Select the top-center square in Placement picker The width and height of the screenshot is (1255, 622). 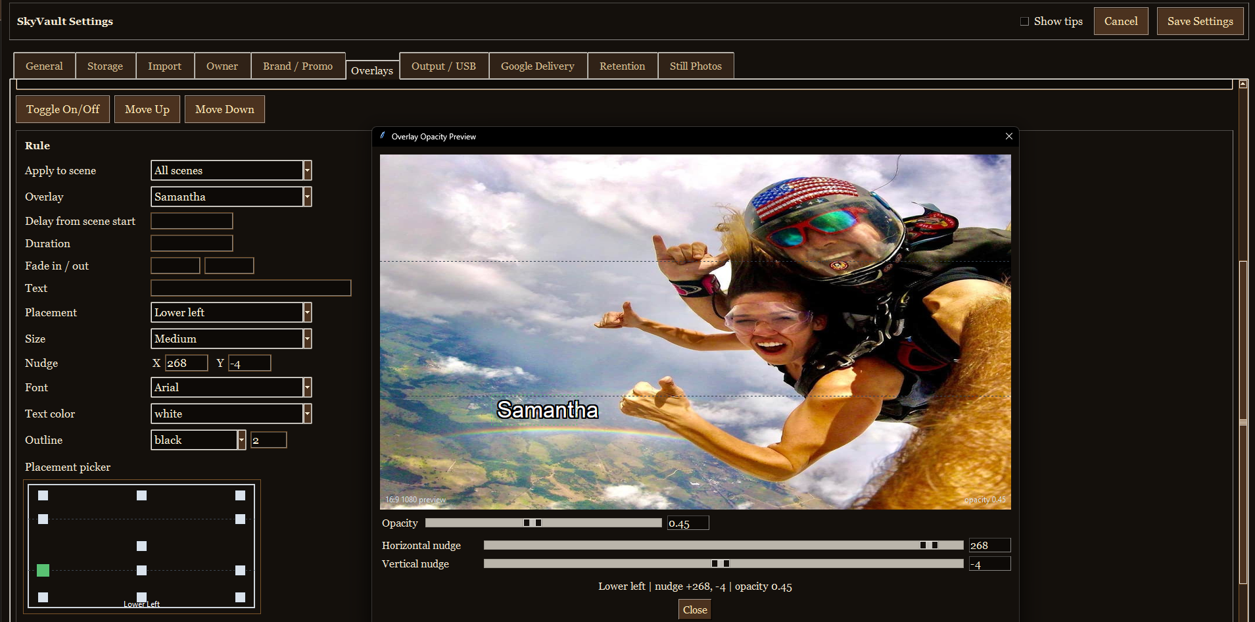pyautogui.click(x=141, y=495)
